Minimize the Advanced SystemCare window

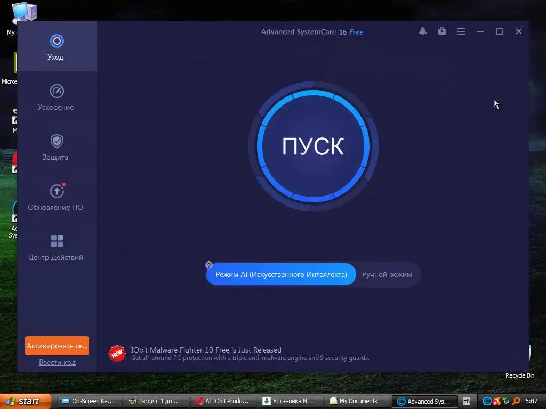coord(480,31)
